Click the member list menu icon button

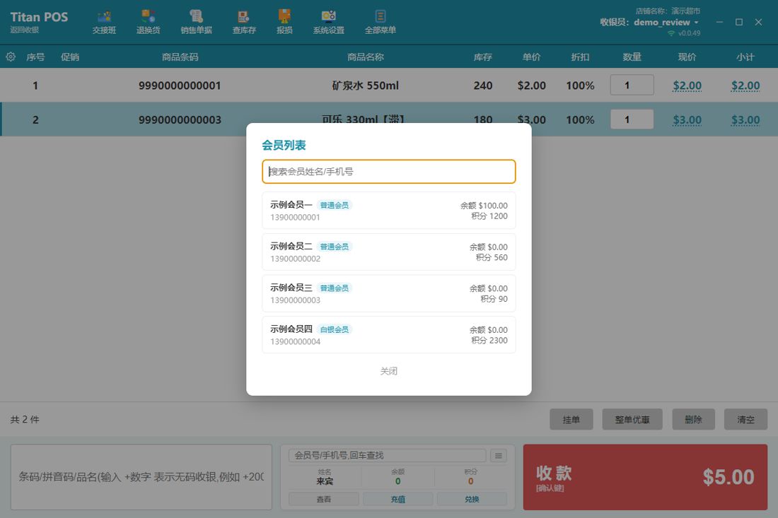499,456
